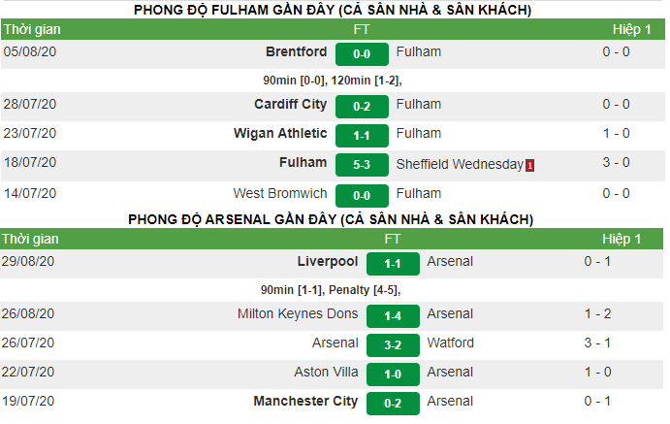This screenshot has width=670, height=424.
Task: Open the Arsenal 3-2 Watford score badge
Action: pos(393,345)
